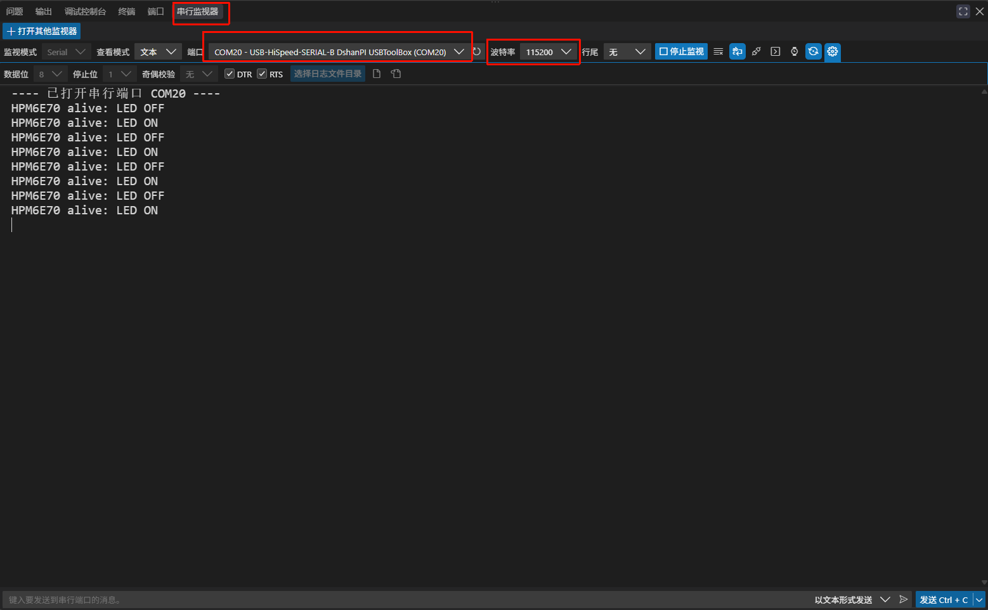Image resolution: width=988 pixels, height=610 pixels.
Task: Toggle the RTS checkbox
Action: [262, 74]
